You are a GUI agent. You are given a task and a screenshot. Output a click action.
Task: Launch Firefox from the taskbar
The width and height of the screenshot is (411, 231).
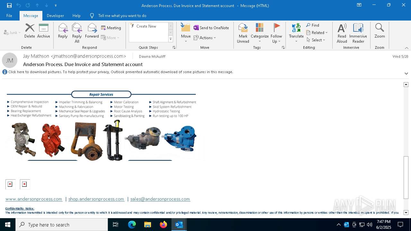163,225
